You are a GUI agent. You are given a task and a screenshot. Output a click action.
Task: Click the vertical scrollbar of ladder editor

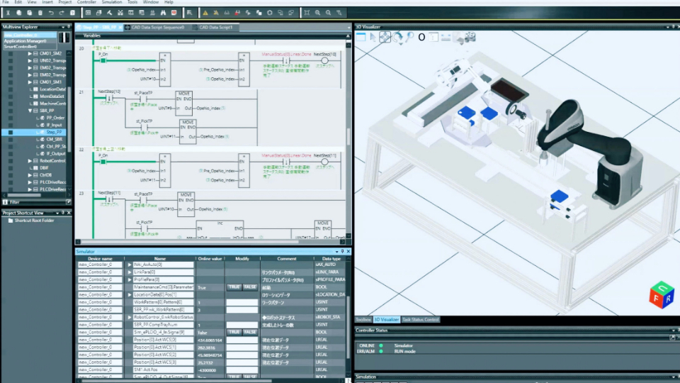coord(348,135)
